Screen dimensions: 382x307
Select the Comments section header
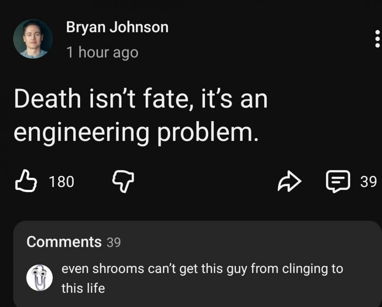63,242
